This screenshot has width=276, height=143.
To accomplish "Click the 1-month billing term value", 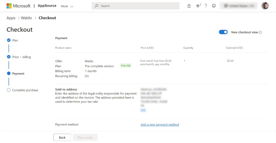I will [x=91, y=71].
